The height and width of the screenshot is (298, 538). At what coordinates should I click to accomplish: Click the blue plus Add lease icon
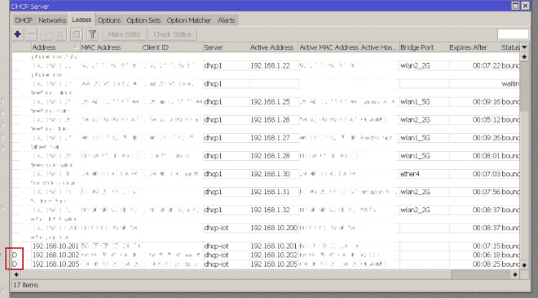[17, 34]
